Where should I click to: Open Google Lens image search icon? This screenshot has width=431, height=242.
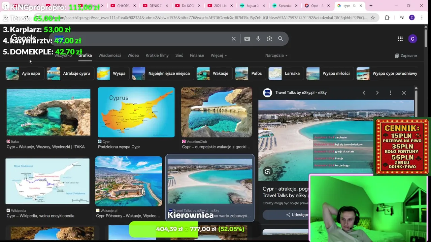coord(269,39)
